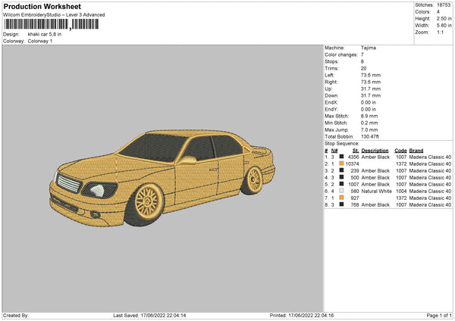Click the Code column header
This screenshot has width=455, height=321.
[400, 150]
